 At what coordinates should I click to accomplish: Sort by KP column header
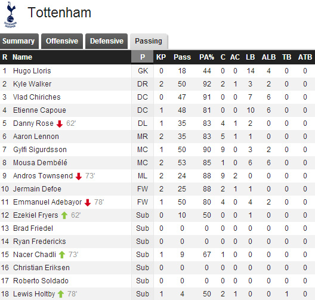pos(161,57)
